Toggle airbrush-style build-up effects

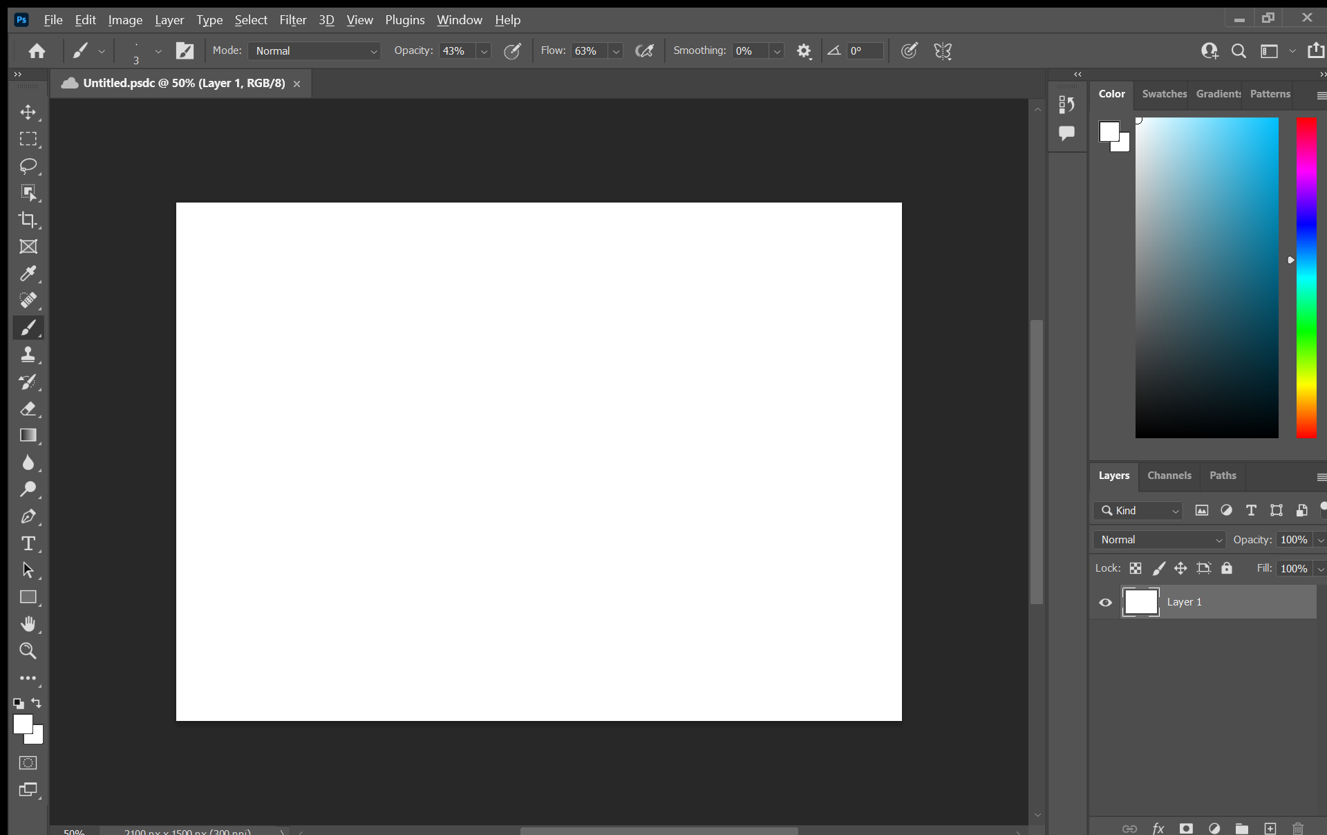click(x=644, y=51)
